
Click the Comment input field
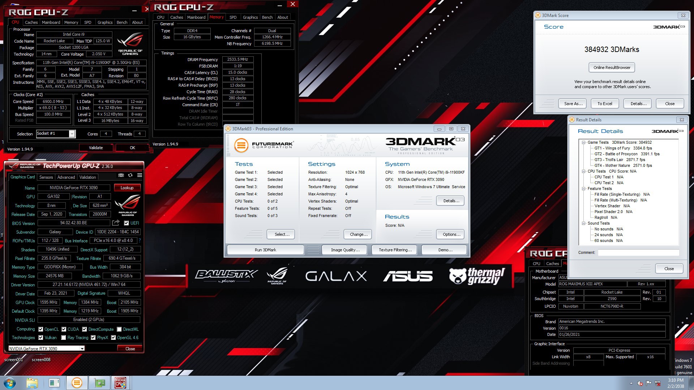(638, 252)
